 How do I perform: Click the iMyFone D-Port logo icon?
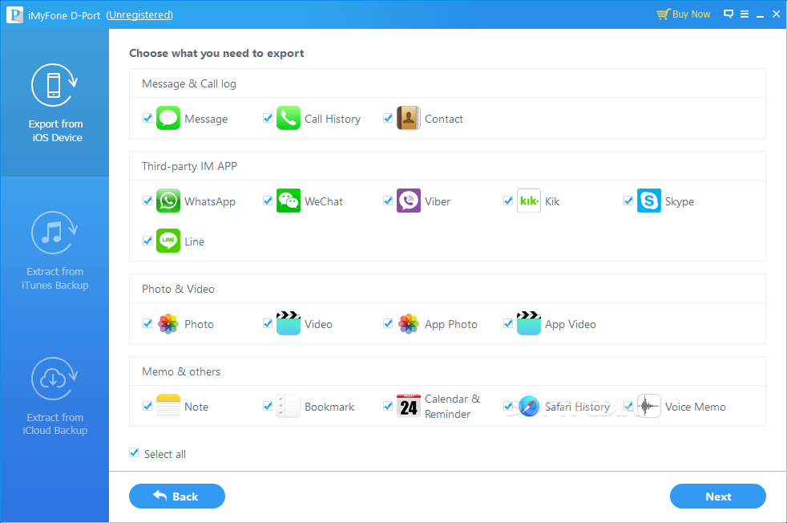click(14, 14)
